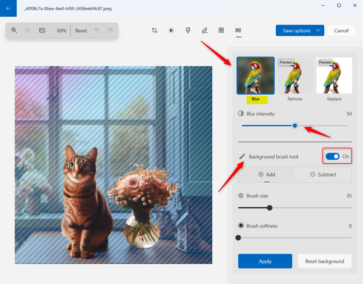Switch brush mode to Subtract
The width and height of the screenshot is (363, 284).
(x=323, y=175)
